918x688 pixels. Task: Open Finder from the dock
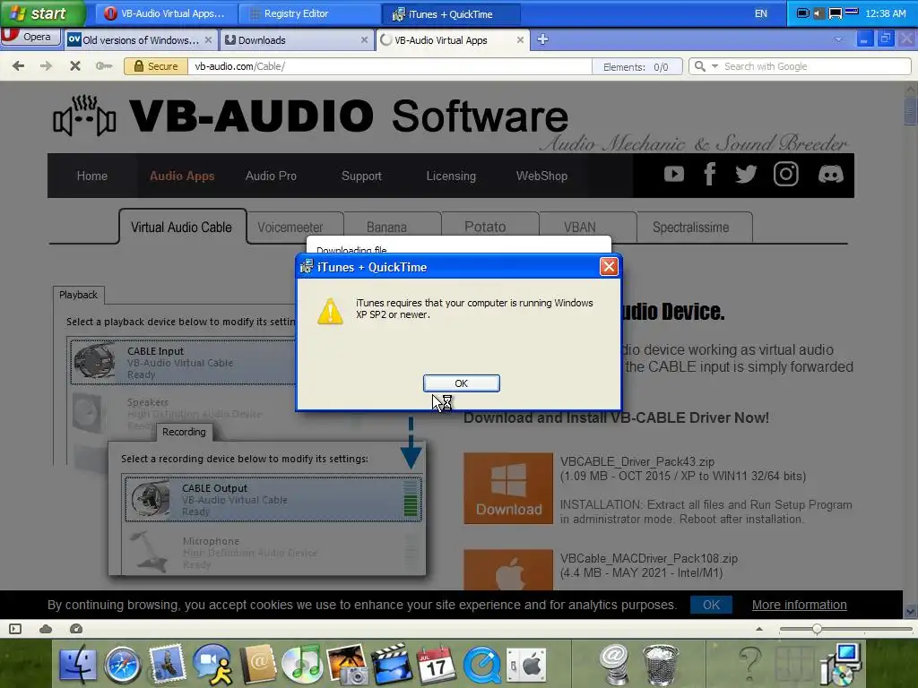point(77,664)
